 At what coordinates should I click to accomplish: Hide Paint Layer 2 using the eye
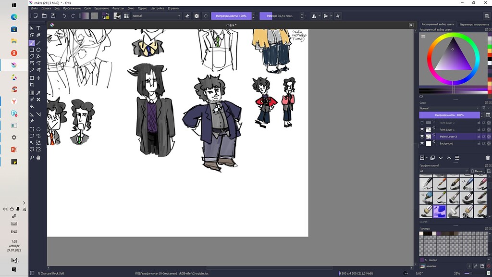(422, 136)
